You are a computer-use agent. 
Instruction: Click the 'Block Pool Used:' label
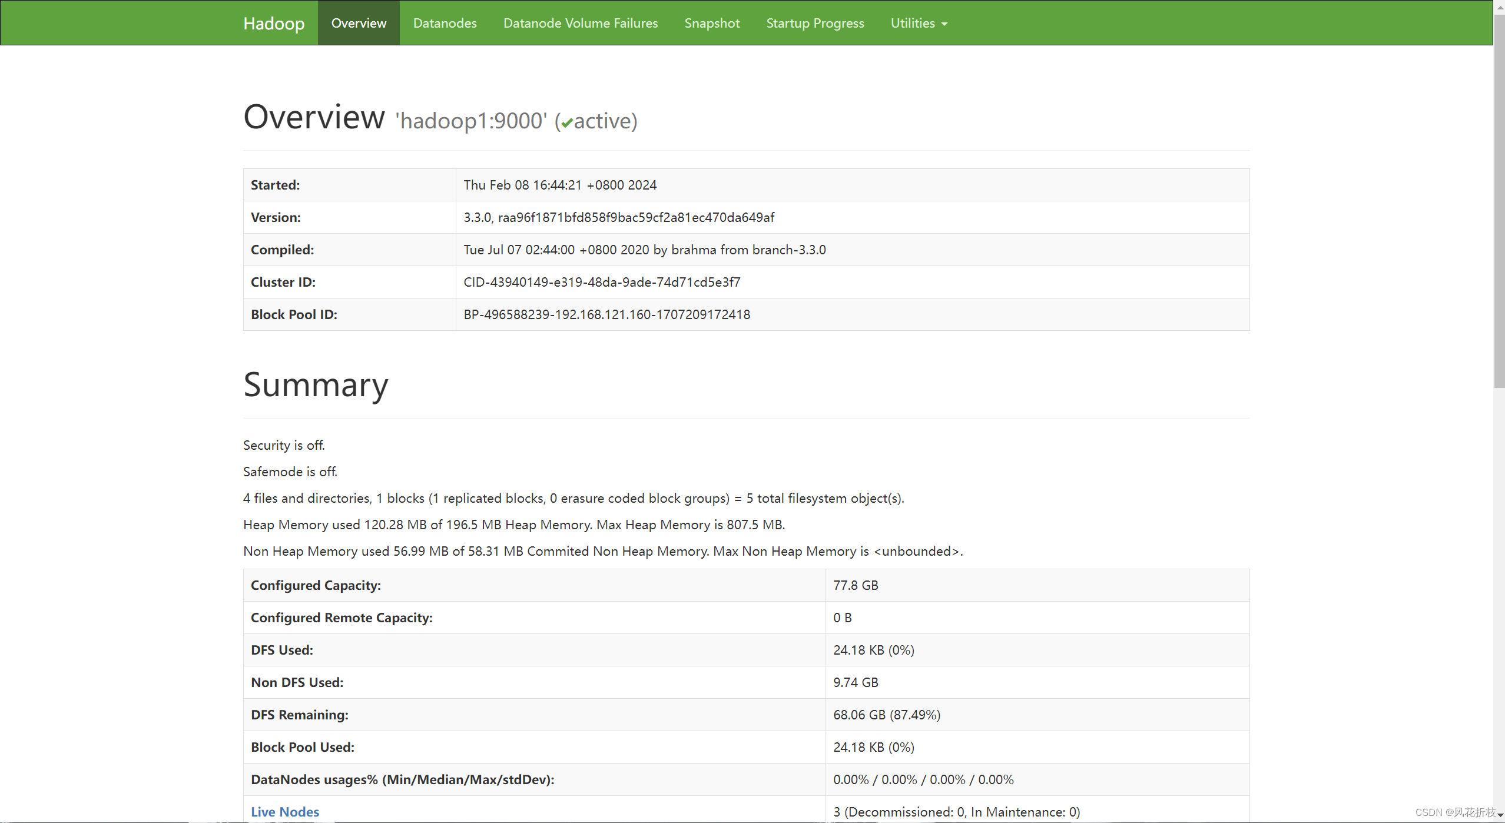point(303,747)
